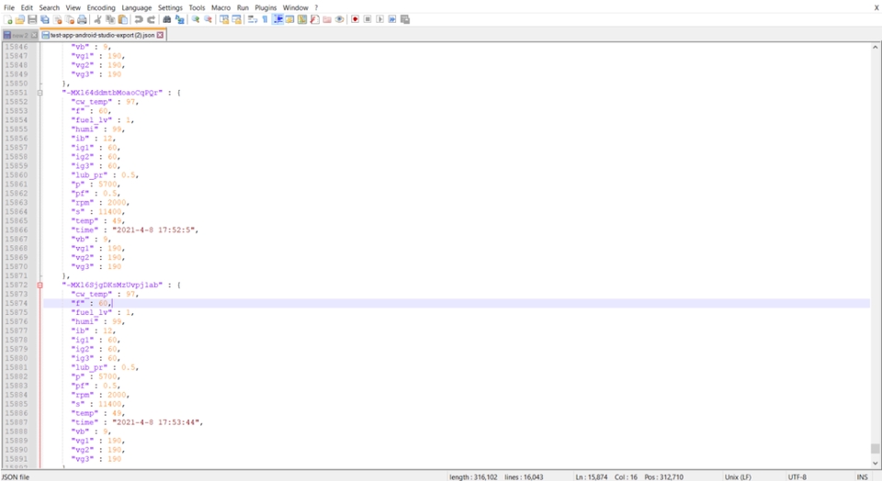882x481 pixels.
Task: Redo edit with the Redo arrow
Action: (x=151, y=19)
